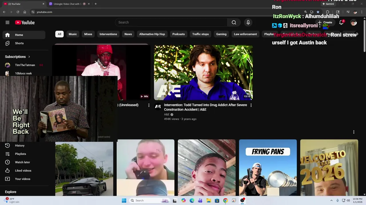Go back in the browser
The width and height of the screenshot is (366, 205).
(4, 12)
